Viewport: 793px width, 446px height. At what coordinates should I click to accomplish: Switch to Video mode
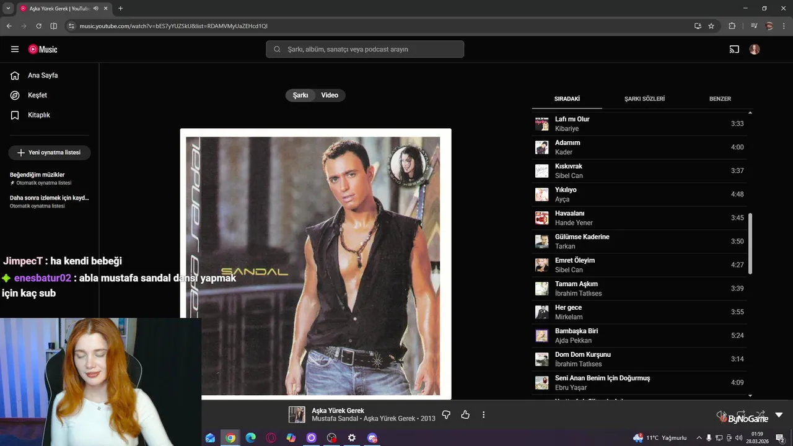pyautogui.click(x=330, y=95)
